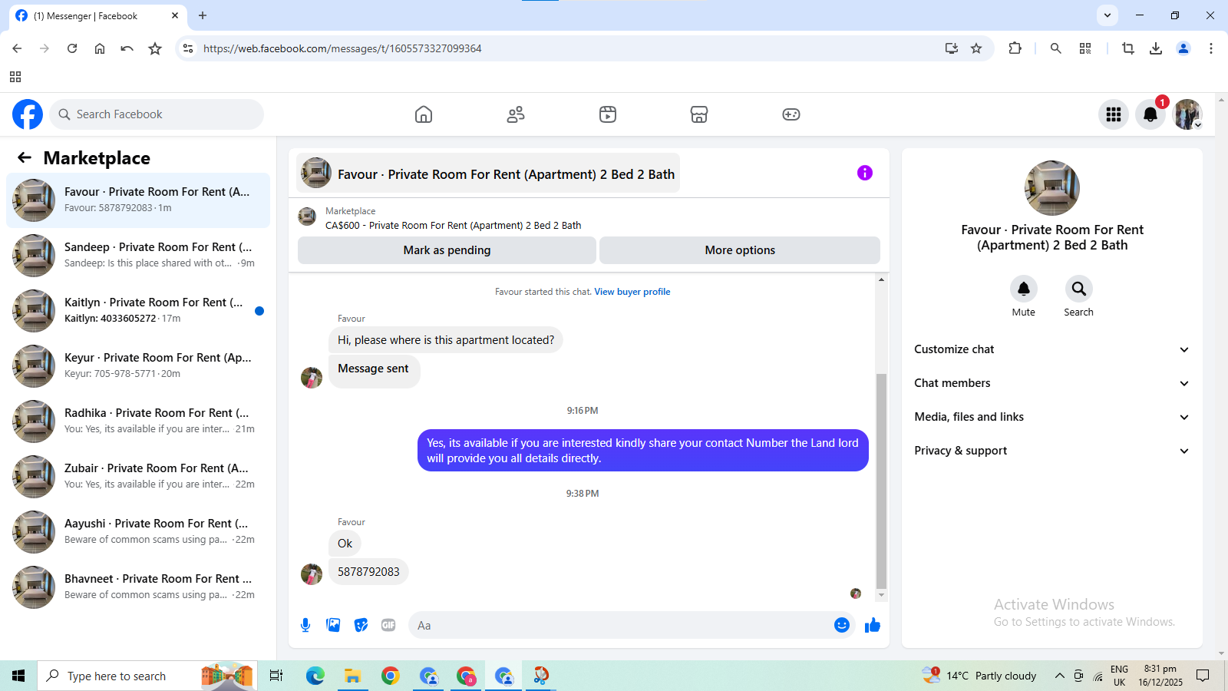Mute this conversation with bell icon
The image size is (1228, 691).
[1024, 289]
